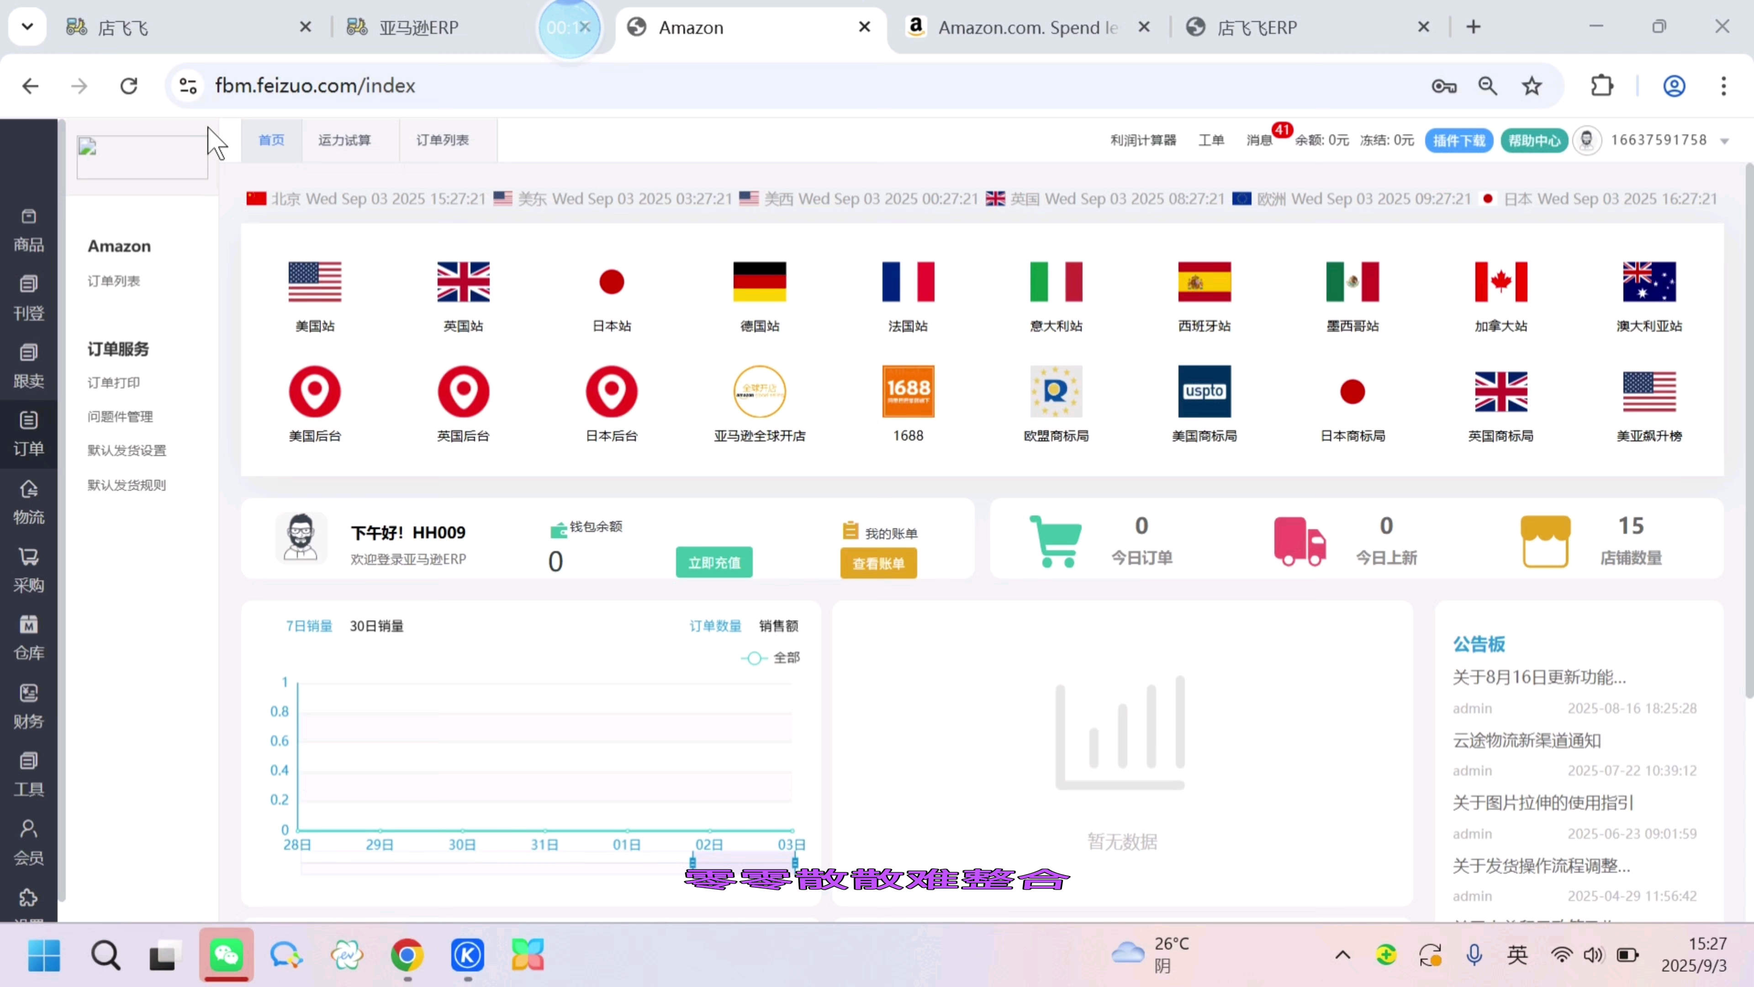Toggle the 全部 chart legend series
Viewport: 1754px width, 987px height.
tap(770, 658)
